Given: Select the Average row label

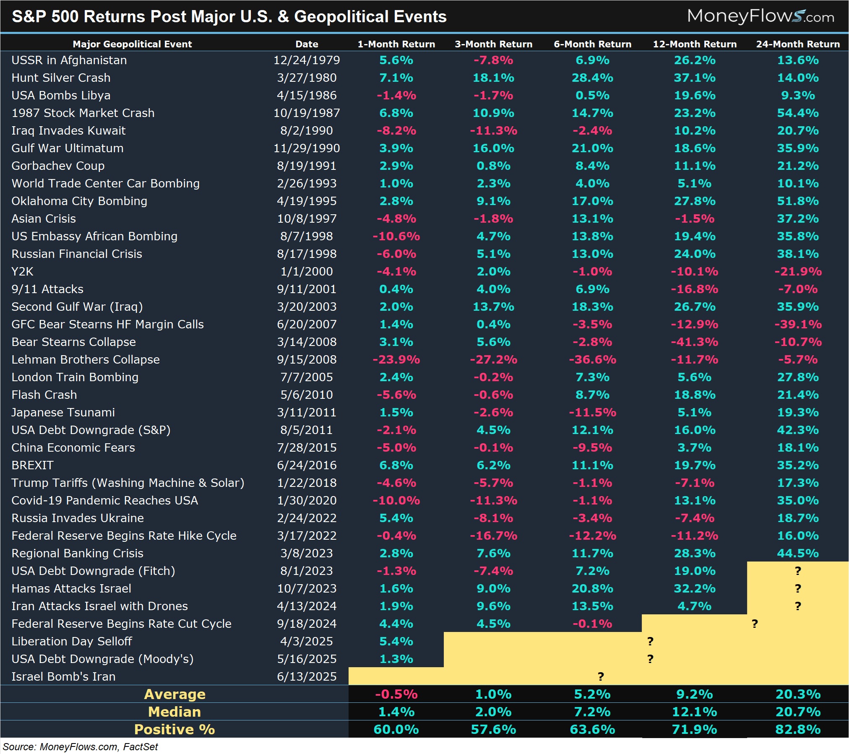Looking at the screenshot, I should (174, 694).
